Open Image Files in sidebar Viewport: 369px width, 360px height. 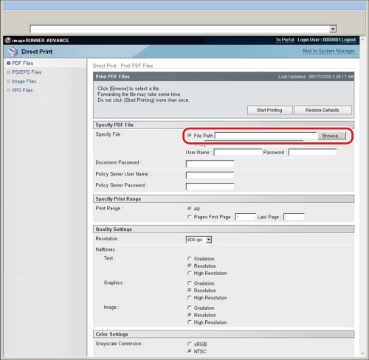pos(24,81)
